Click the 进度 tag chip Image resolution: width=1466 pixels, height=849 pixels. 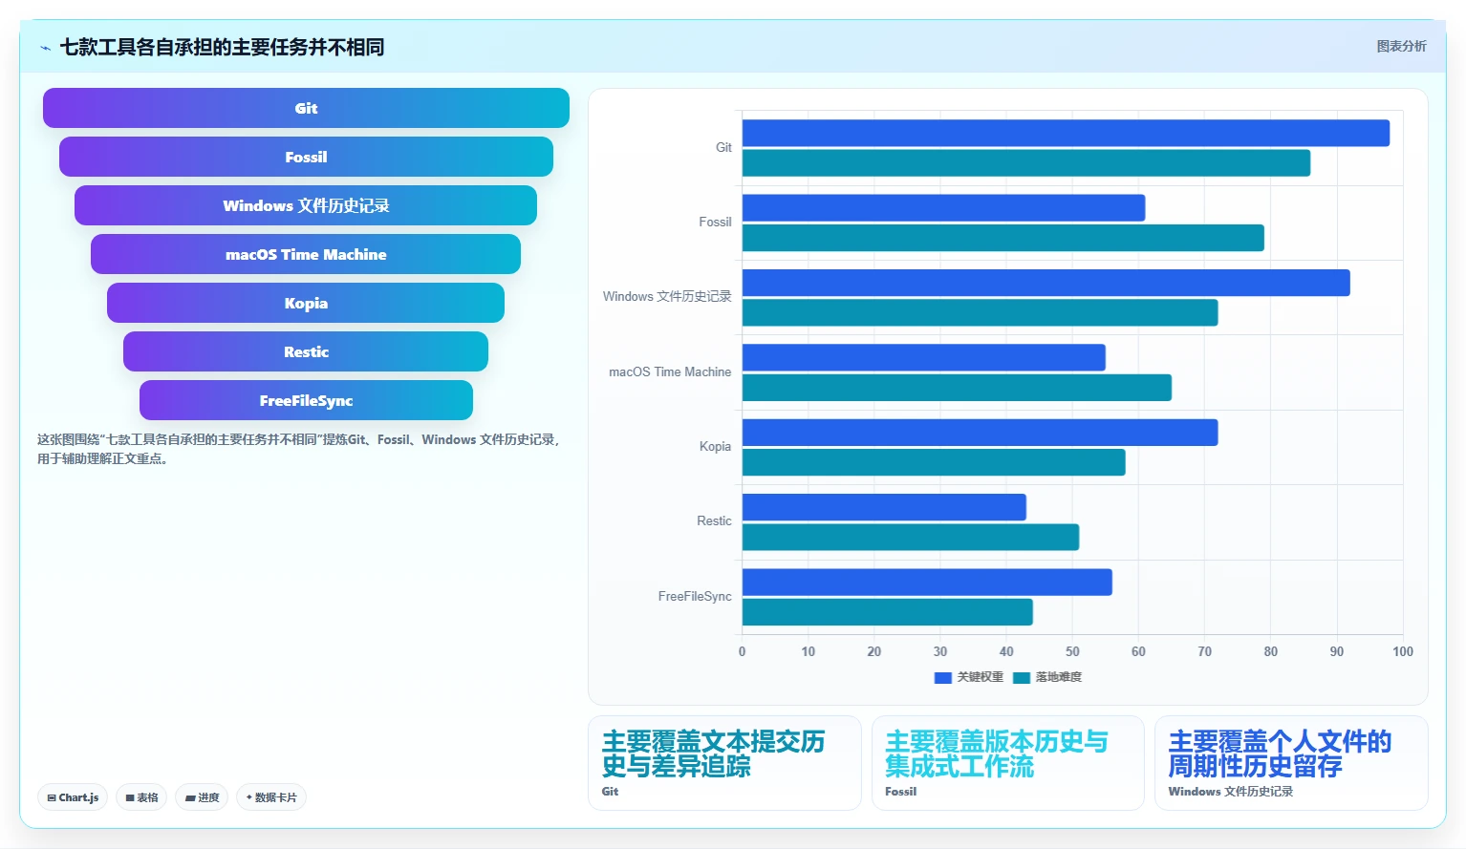pyautogui.click(x=202, y=797)
